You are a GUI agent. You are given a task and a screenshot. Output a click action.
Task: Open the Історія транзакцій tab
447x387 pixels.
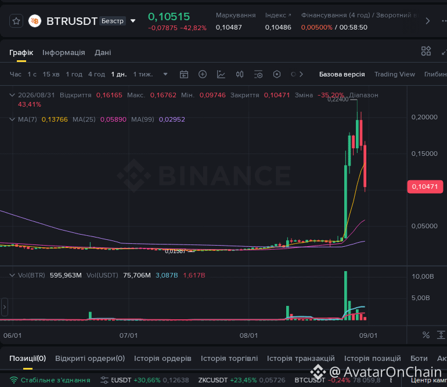coord(301,358)
